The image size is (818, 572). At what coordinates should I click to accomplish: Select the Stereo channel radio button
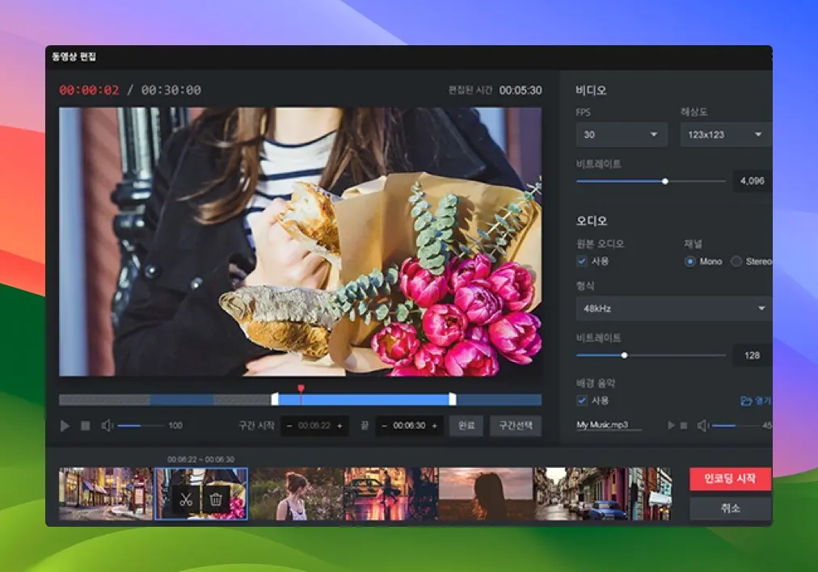click(x=736, y=261)
